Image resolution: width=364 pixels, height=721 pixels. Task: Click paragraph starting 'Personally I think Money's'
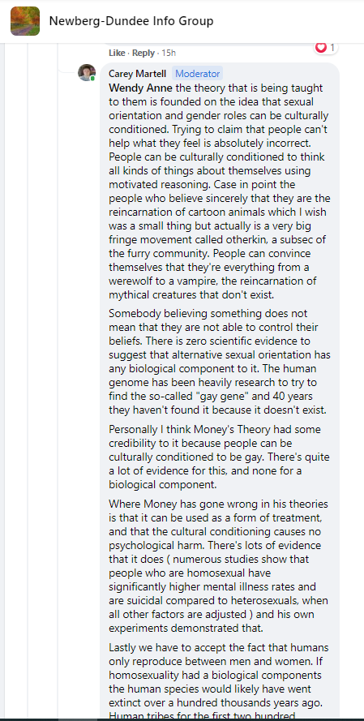point(220,457)
